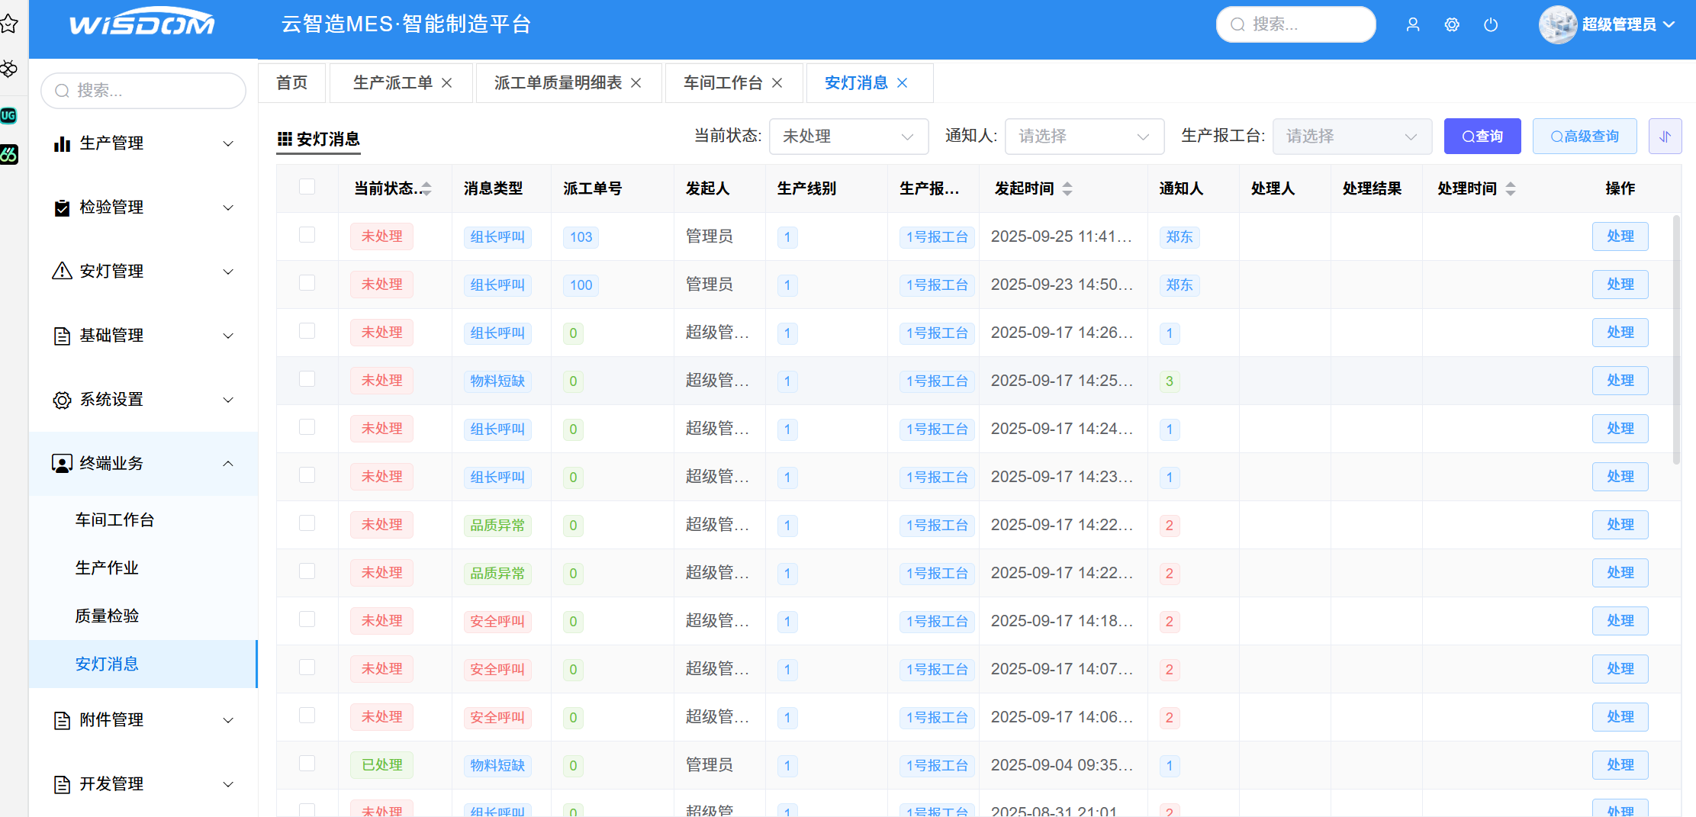Sort by 当前状态 column arrows
1696x817 pixels.
[426, 188]
